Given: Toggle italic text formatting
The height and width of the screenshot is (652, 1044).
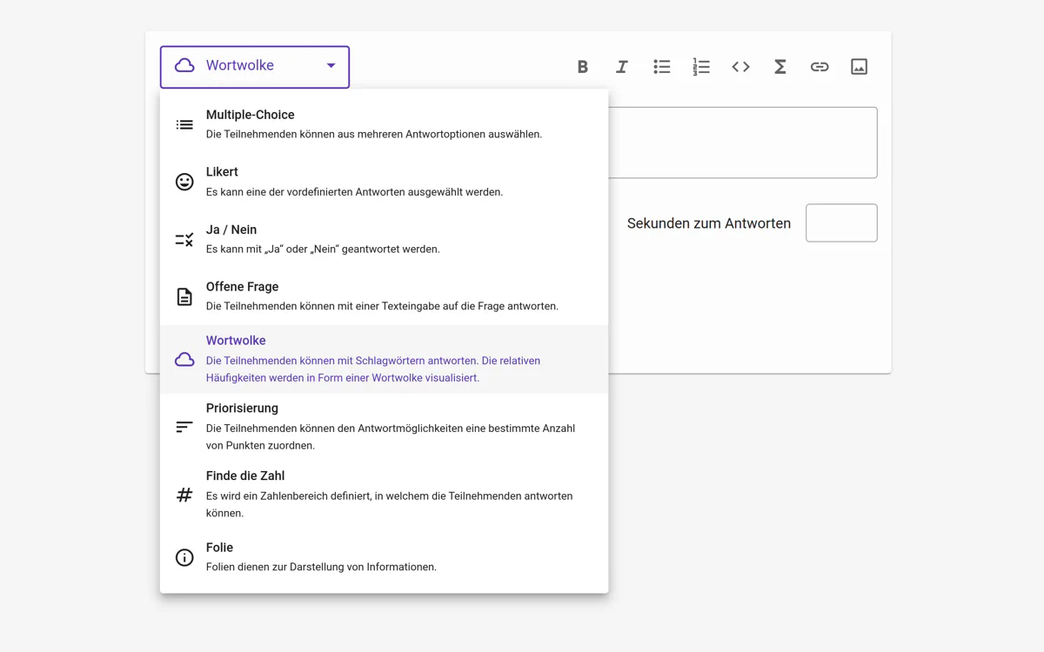Looking at the screenshot, I should [x=622, y=67].
